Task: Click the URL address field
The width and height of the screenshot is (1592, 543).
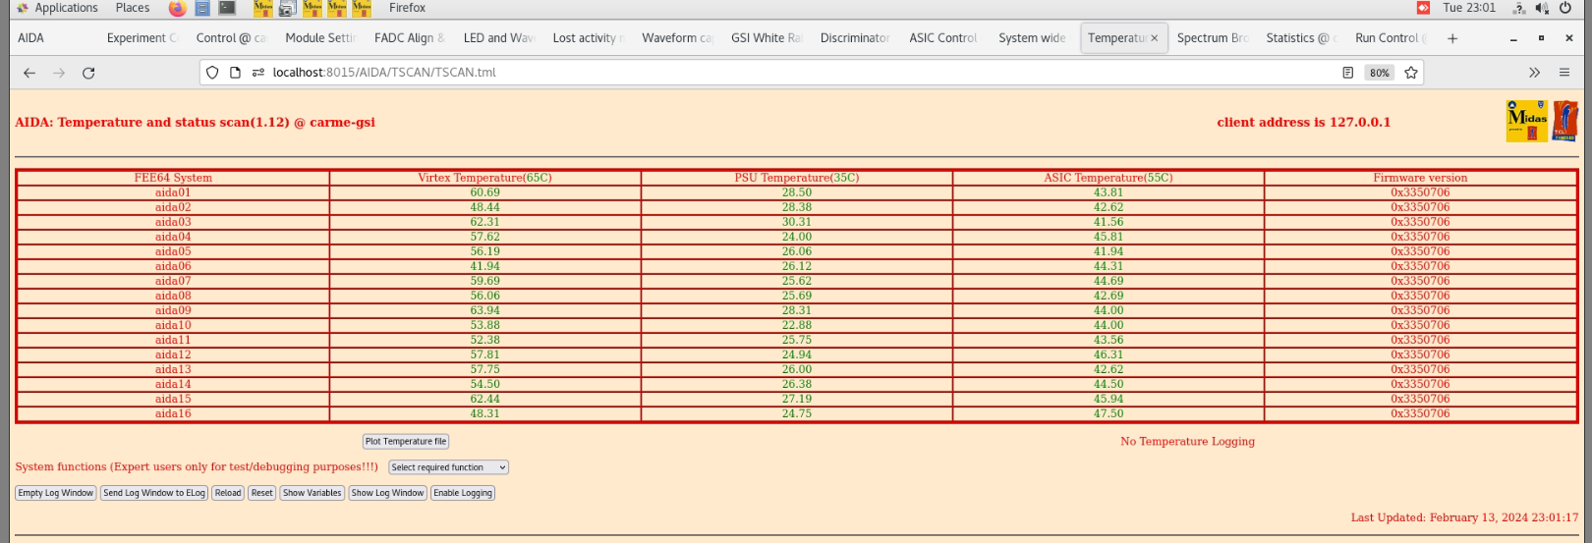Action: click(786, 73)
